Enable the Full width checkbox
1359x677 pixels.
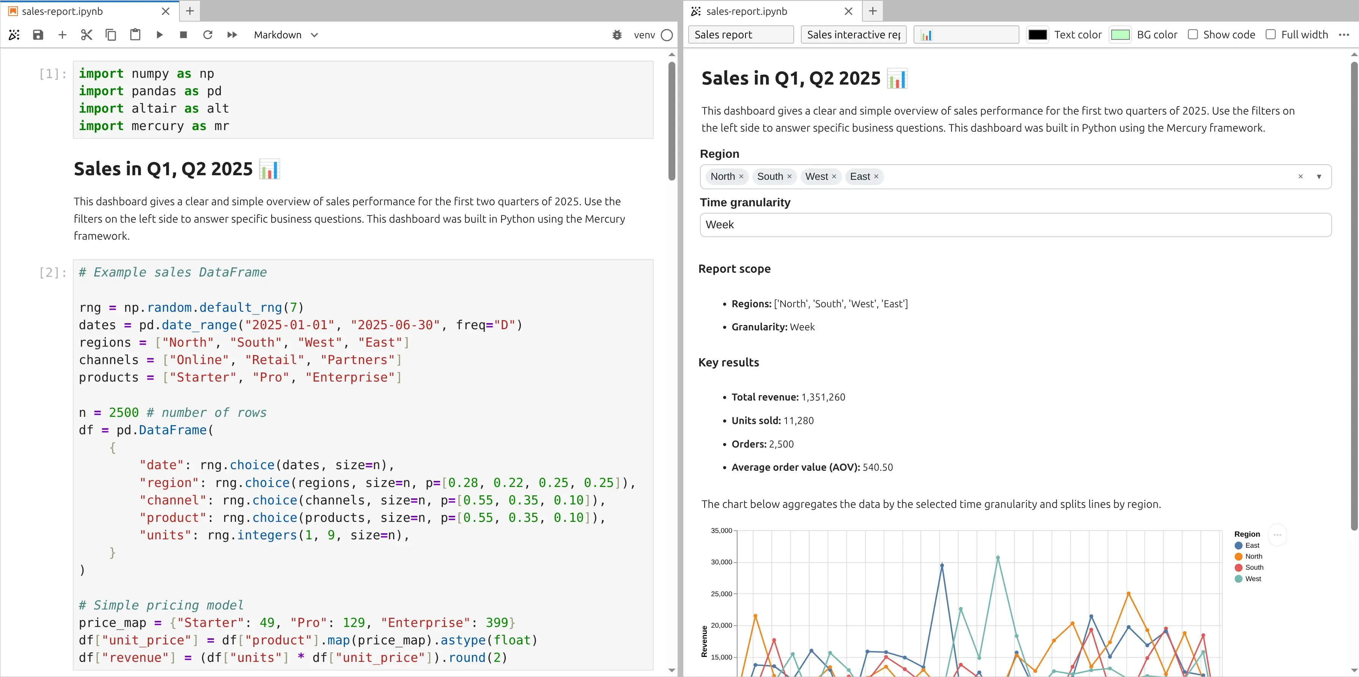coord(1271,34)
